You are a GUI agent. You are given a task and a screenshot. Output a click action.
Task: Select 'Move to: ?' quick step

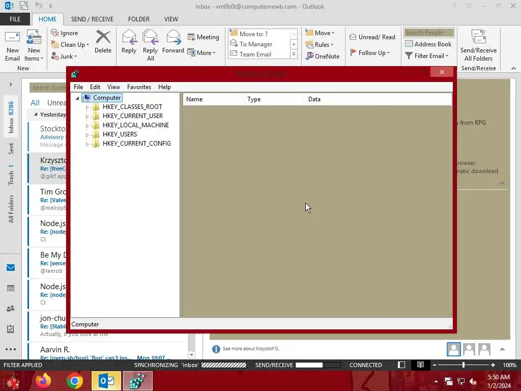pos(259,34)
